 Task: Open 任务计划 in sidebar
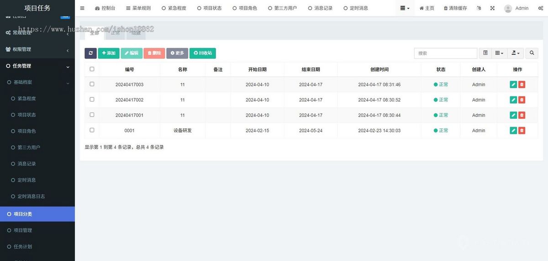(37, 246)
